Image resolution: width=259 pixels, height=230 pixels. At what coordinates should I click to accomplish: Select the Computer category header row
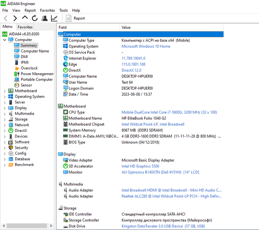tap(140, 34)
